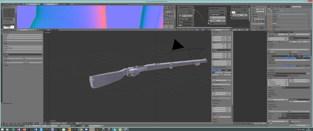Image resolution: width=313 pixels, height=131 pixels.
Task: Toggle the Use Nodes checkbox
Action: [231, 30]
